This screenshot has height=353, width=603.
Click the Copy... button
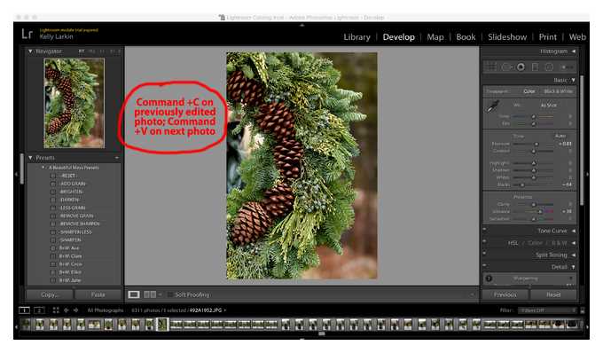pyautogui.click(x=50, y=294)
